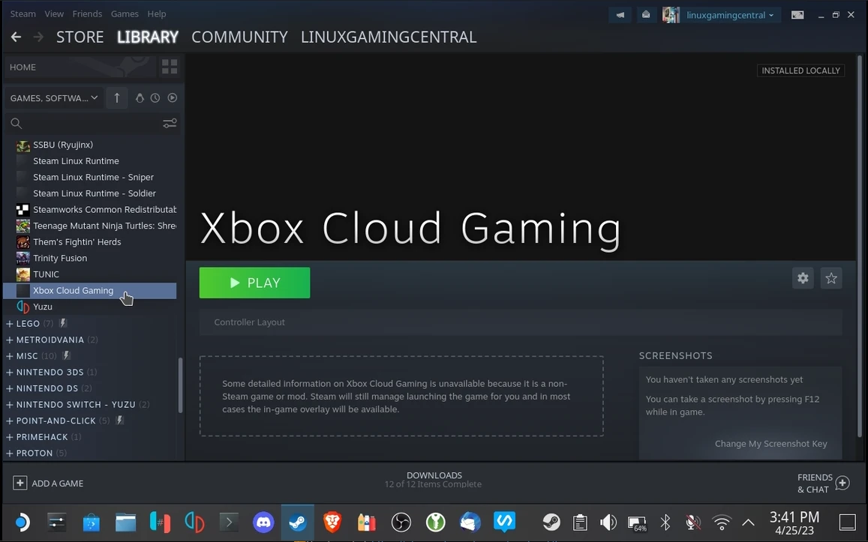Image resolution: width=868 pixels, height=542 pixels.
Task: Open Discord from the taskbar
Action: [263, 522]
